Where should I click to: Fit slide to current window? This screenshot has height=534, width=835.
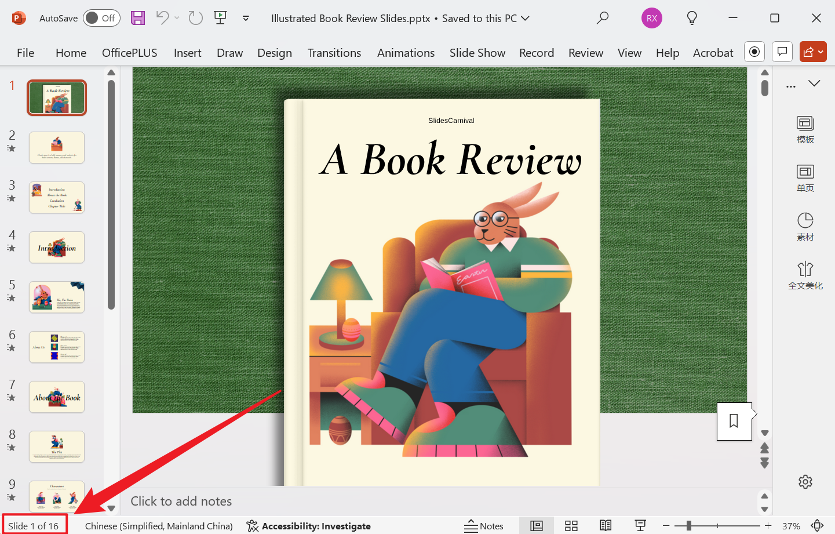pyautogui.click(x=817, y=526)
